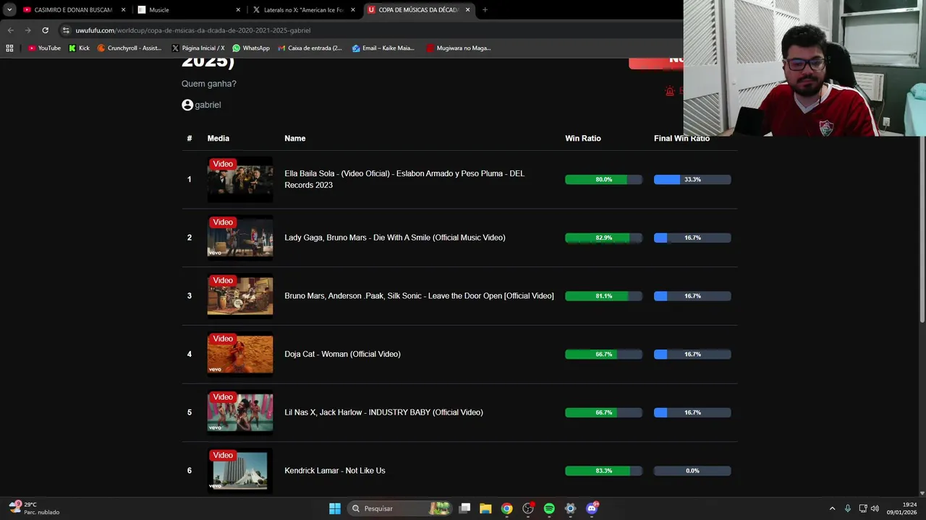The width and height of the screenshot is (926, 520).
Task: Open the Kick bookmark
Action: tap(79, 48)
